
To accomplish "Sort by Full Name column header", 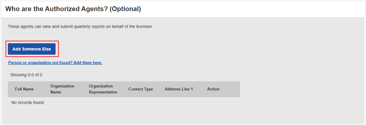I will (x=24, y=89).
